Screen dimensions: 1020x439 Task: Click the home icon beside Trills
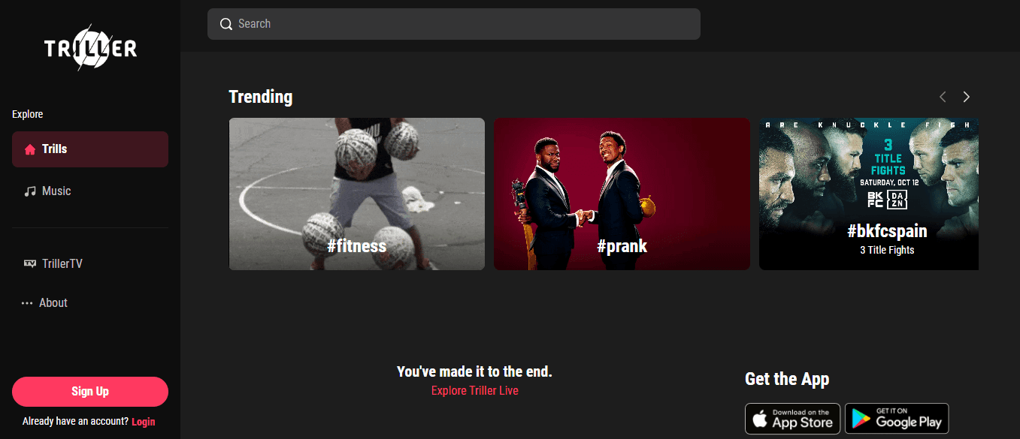coord(30,149)
